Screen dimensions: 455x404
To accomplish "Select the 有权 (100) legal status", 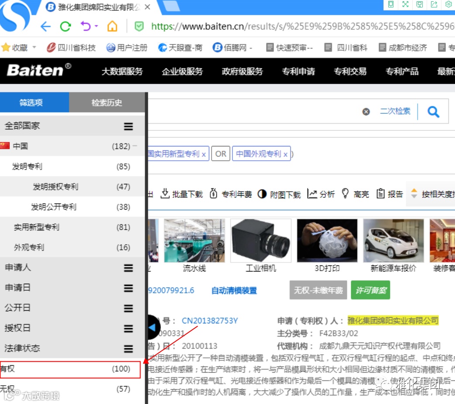I will coord(70,369).
